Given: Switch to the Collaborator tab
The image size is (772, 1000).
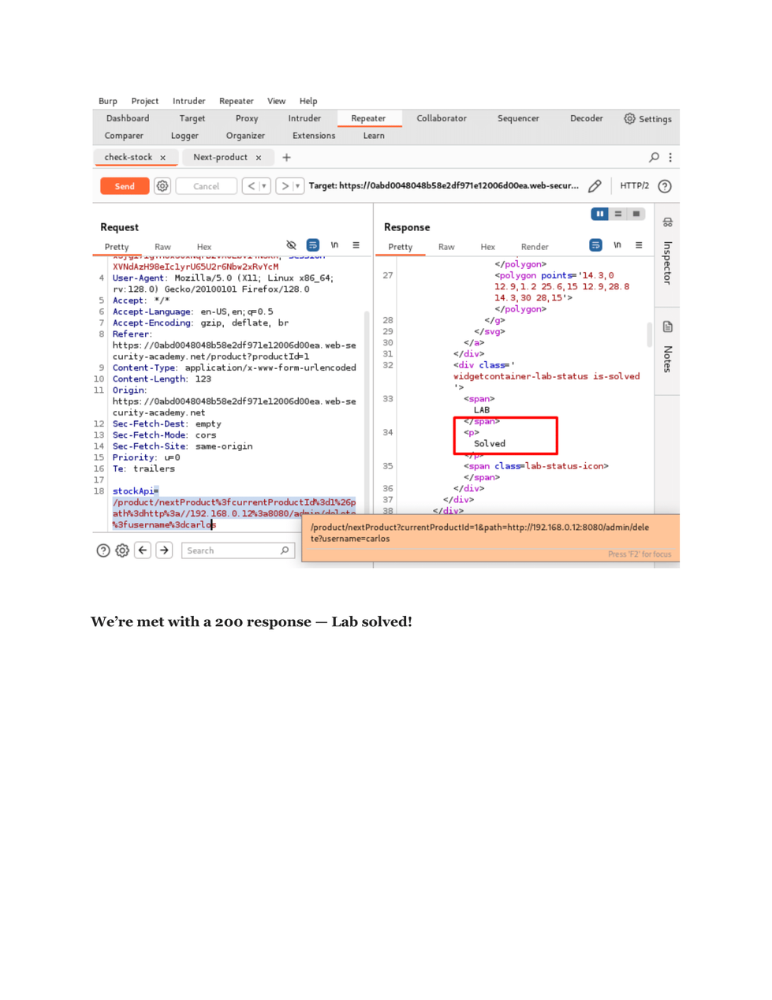Looking at the screenshot, I should pos(442,118).
